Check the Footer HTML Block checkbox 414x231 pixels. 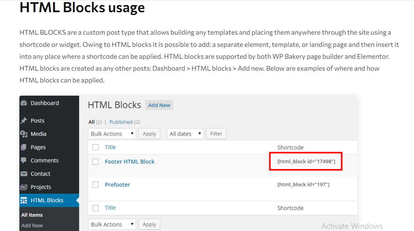96,162
